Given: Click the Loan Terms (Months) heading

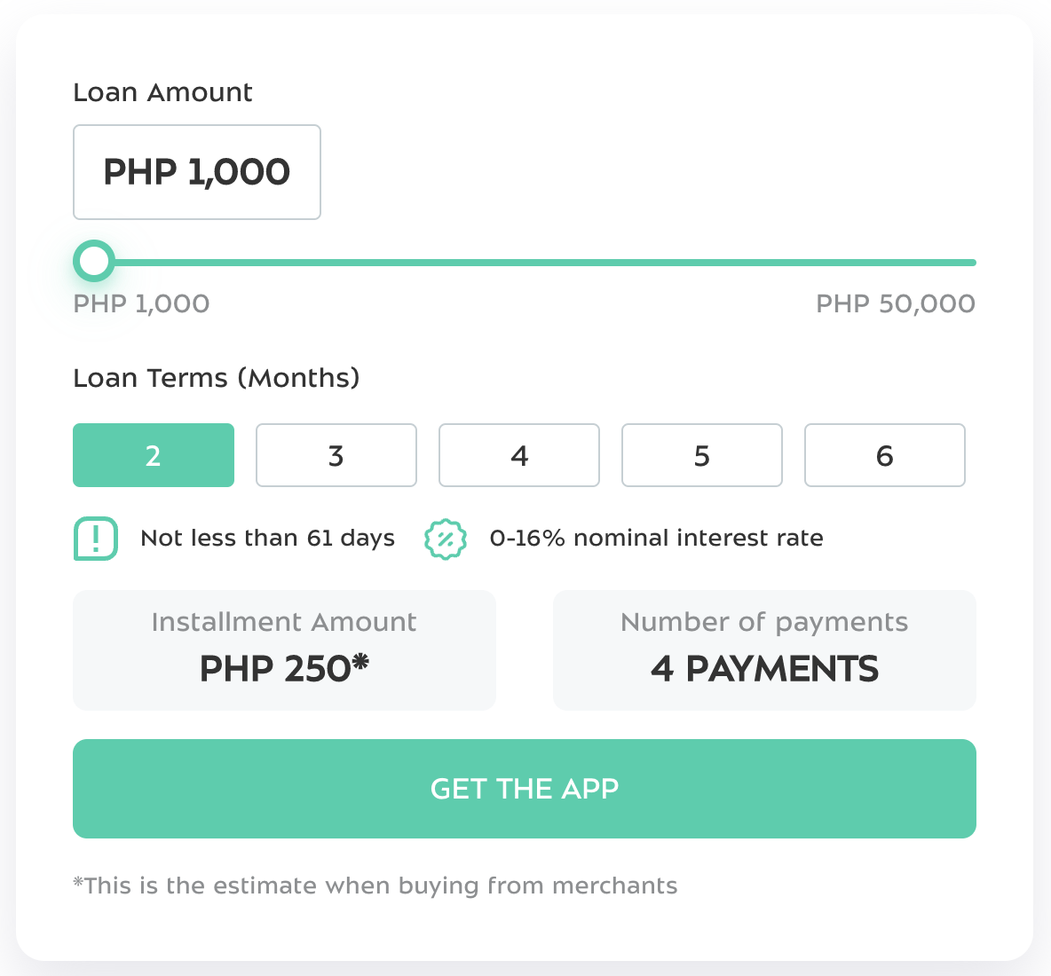Looking at the screenshot, I should 217,377.
